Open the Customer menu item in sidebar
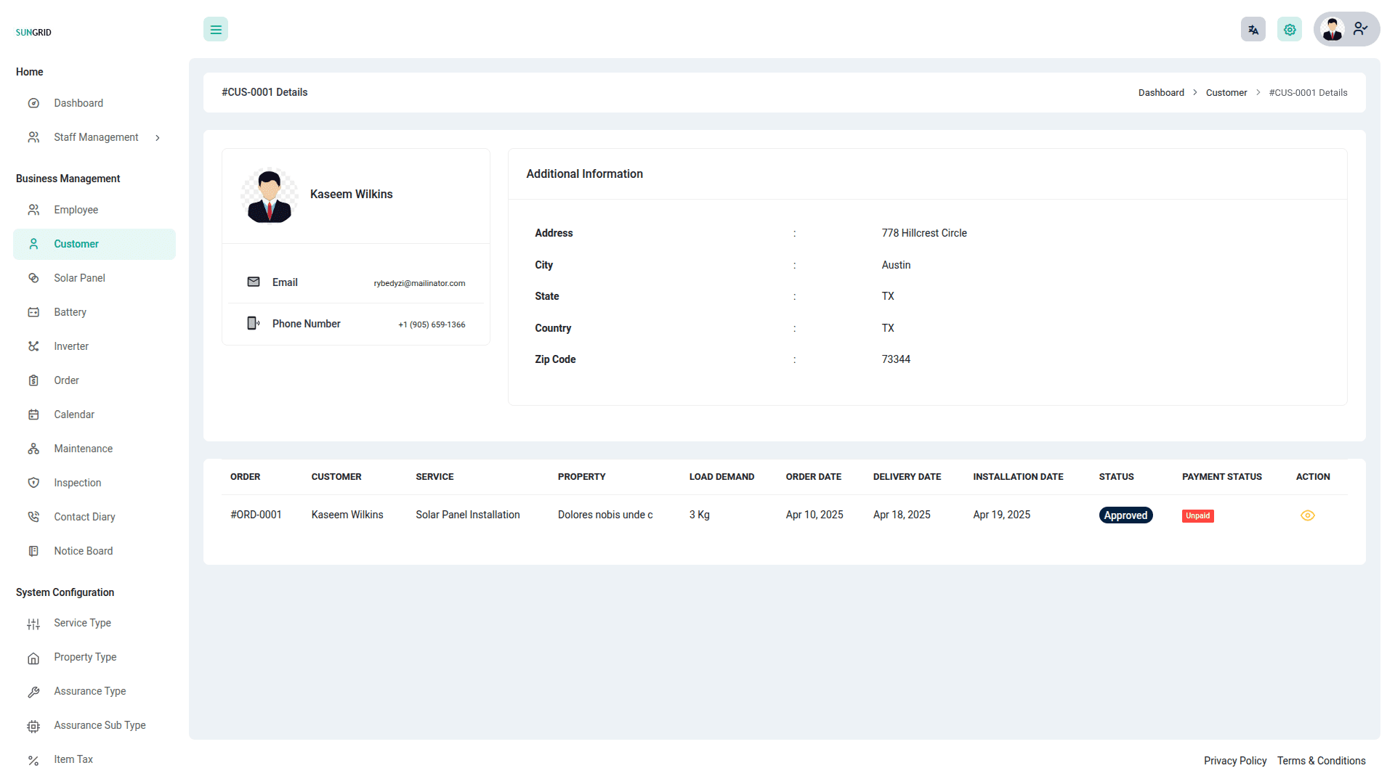This screenshot has height=784, width=1395. (76, 244)
